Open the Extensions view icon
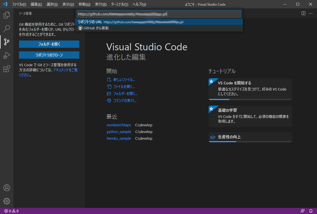This screenshot has height=214, width=317. coord(7,69)
